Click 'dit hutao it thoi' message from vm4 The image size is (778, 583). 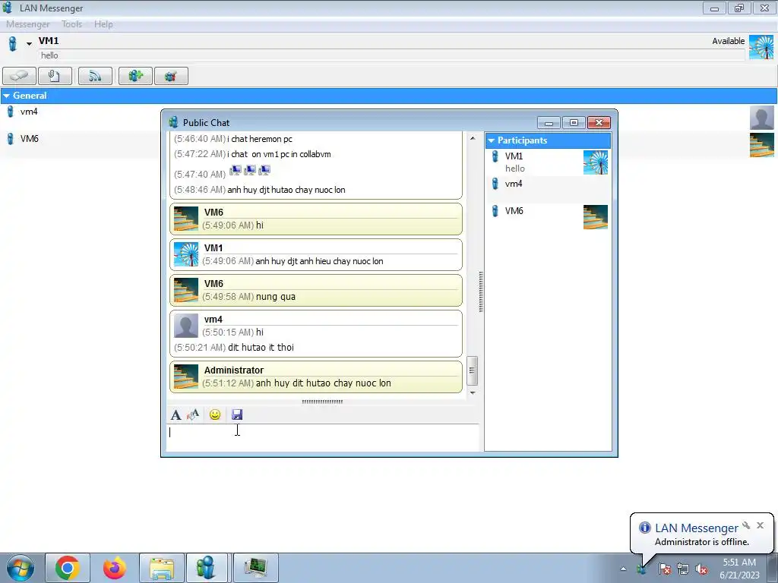(x=261, y=348)
